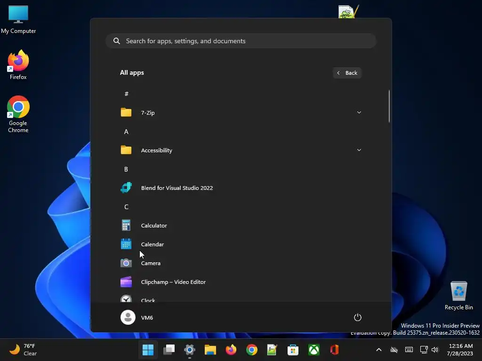Open File Explorer on the taskbar
The height and width of the screenshot is (361, 482).
pyautogui.click(x=210, y=350)
